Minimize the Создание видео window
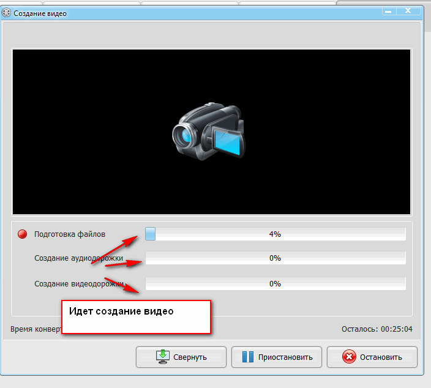 [x=389, y=11]
